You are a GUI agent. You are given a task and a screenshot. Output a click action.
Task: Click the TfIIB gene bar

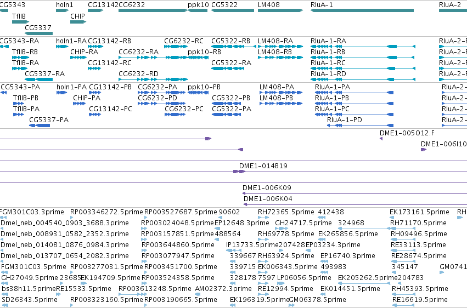click(x=20, y=22)
